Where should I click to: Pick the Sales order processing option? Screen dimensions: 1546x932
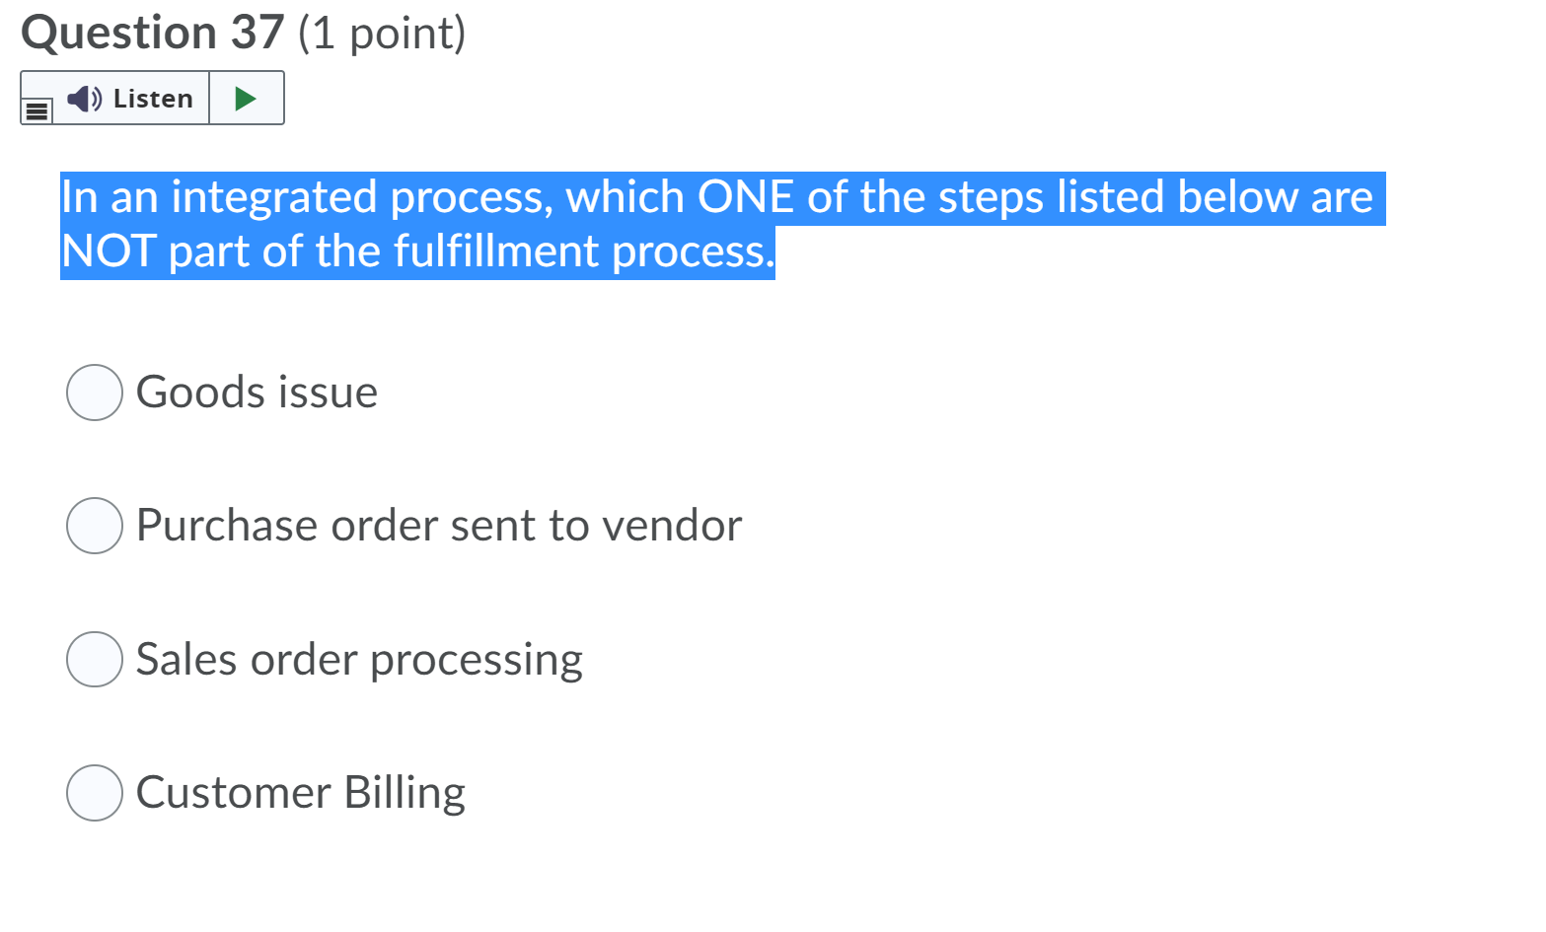point(94,659)
